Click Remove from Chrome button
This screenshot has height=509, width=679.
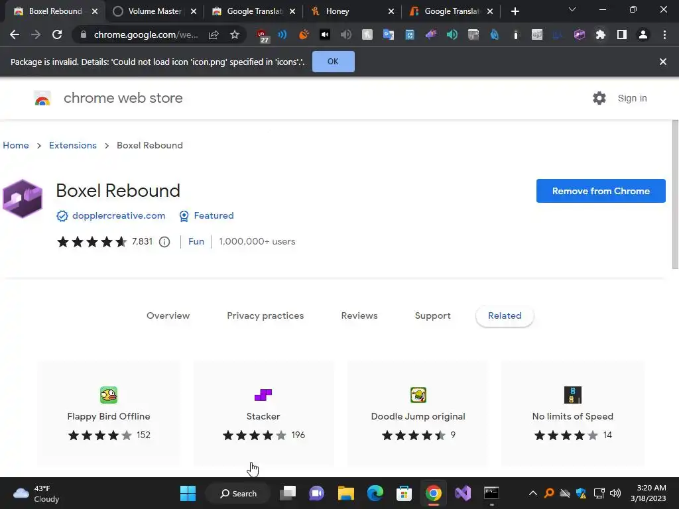click(601, 191)
